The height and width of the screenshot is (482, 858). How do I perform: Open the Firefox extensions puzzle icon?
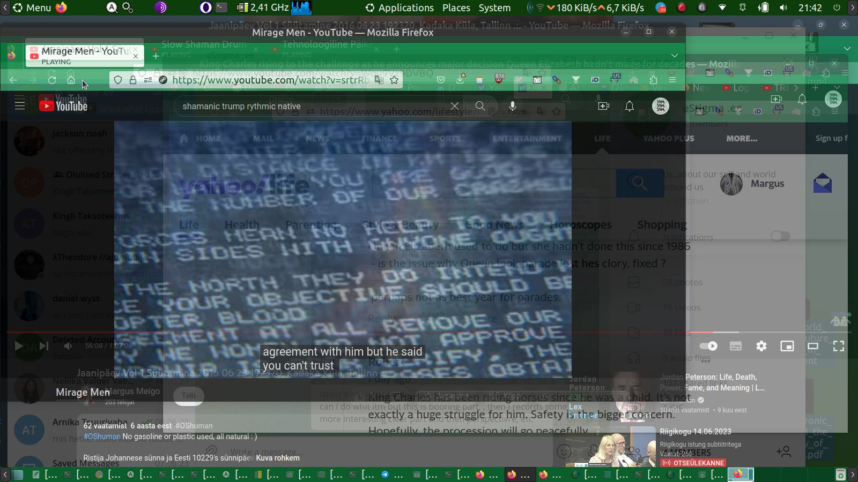click(653, 80)
